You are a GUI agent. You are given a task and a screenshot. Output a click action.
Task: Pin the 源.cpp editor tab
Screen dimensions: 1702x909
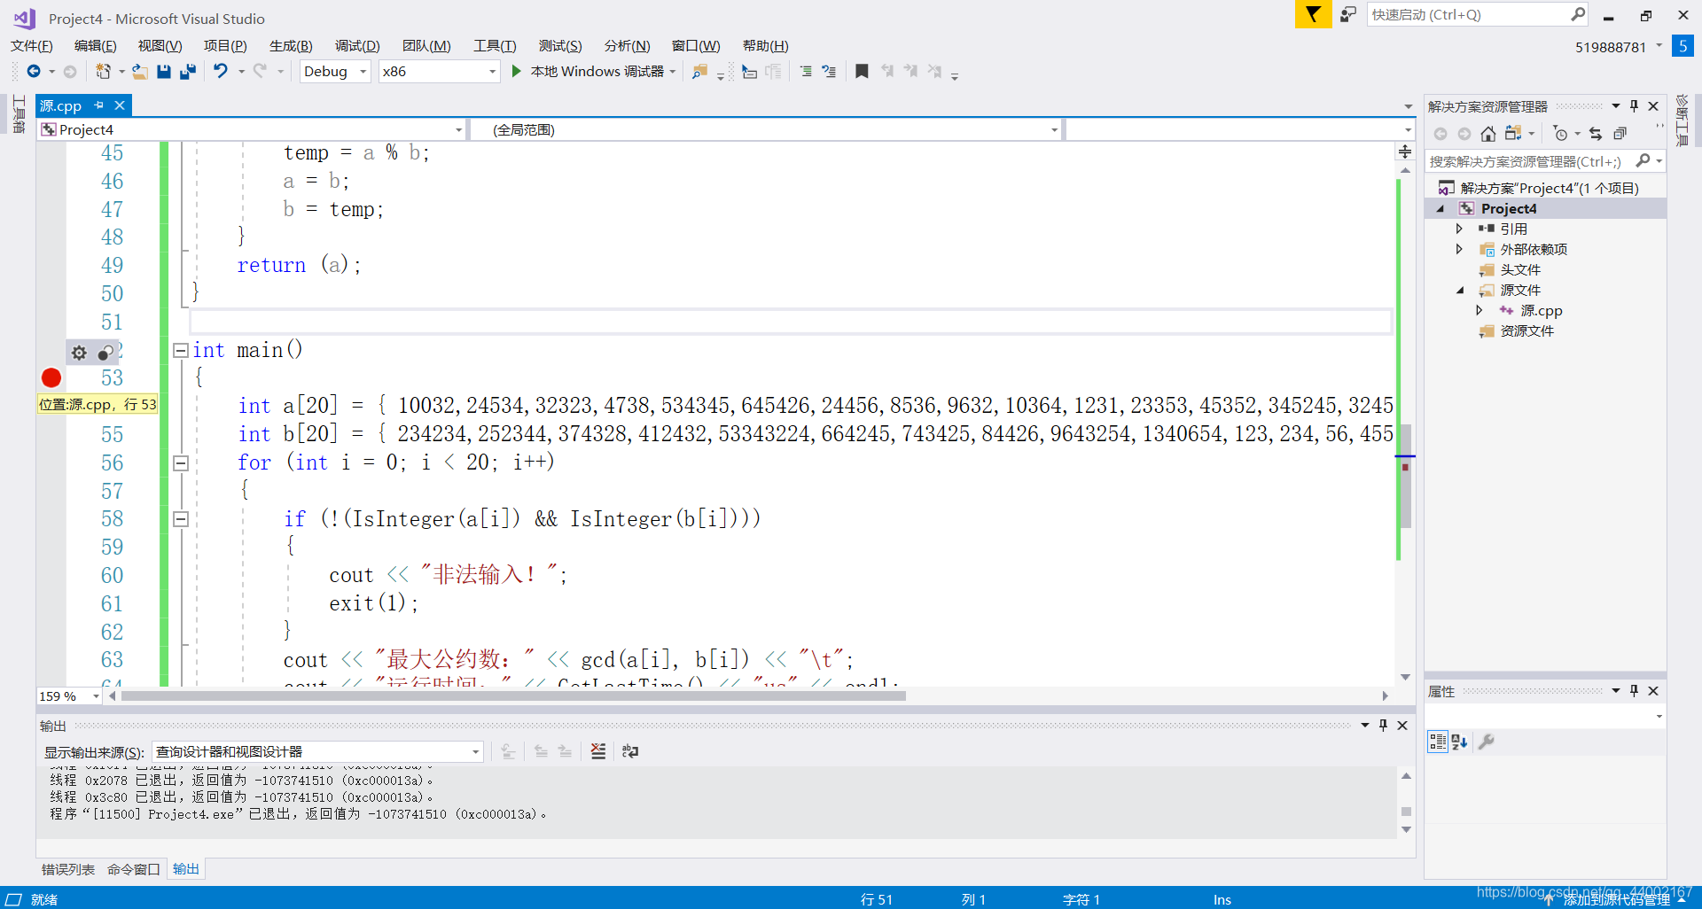(x=99, y=105)
